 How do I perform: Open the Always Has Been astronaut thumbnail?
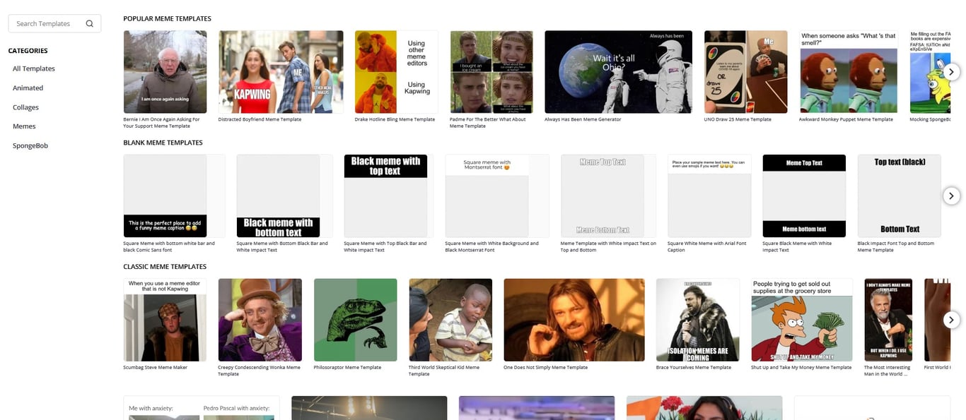[x=618, y=71]
